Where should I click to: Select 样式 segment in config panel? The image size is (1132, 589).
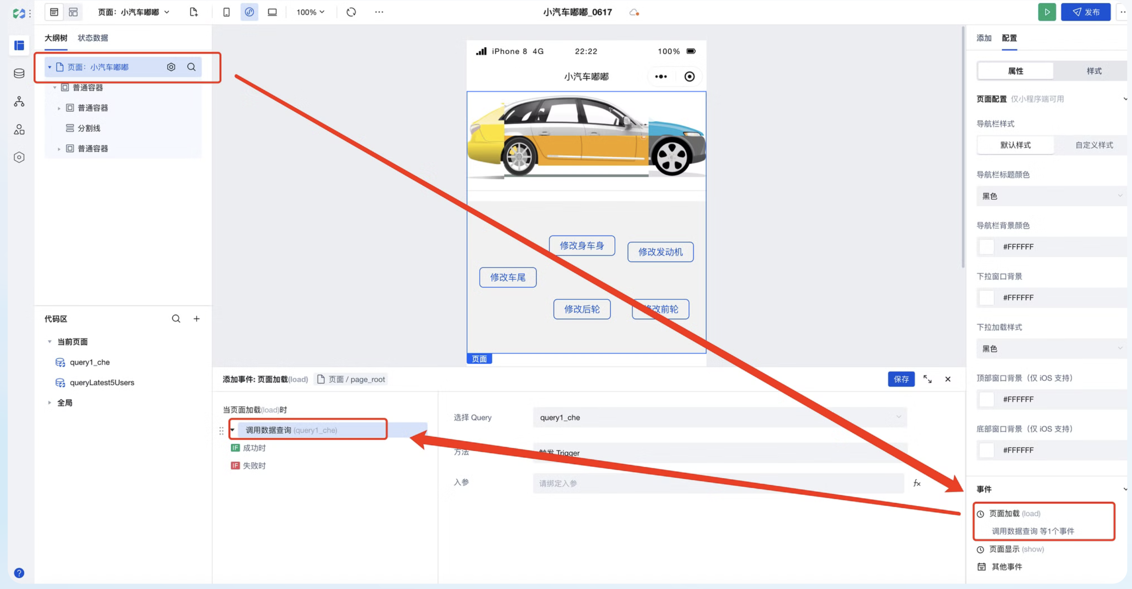pos(1093,71)
